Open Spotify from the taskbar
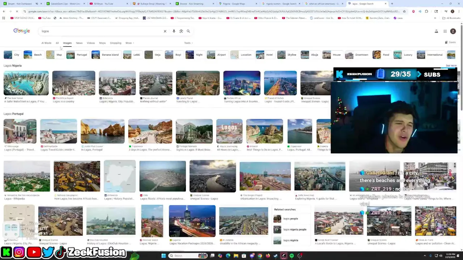This screenshot has height=260, width=463. pos(292,256)
